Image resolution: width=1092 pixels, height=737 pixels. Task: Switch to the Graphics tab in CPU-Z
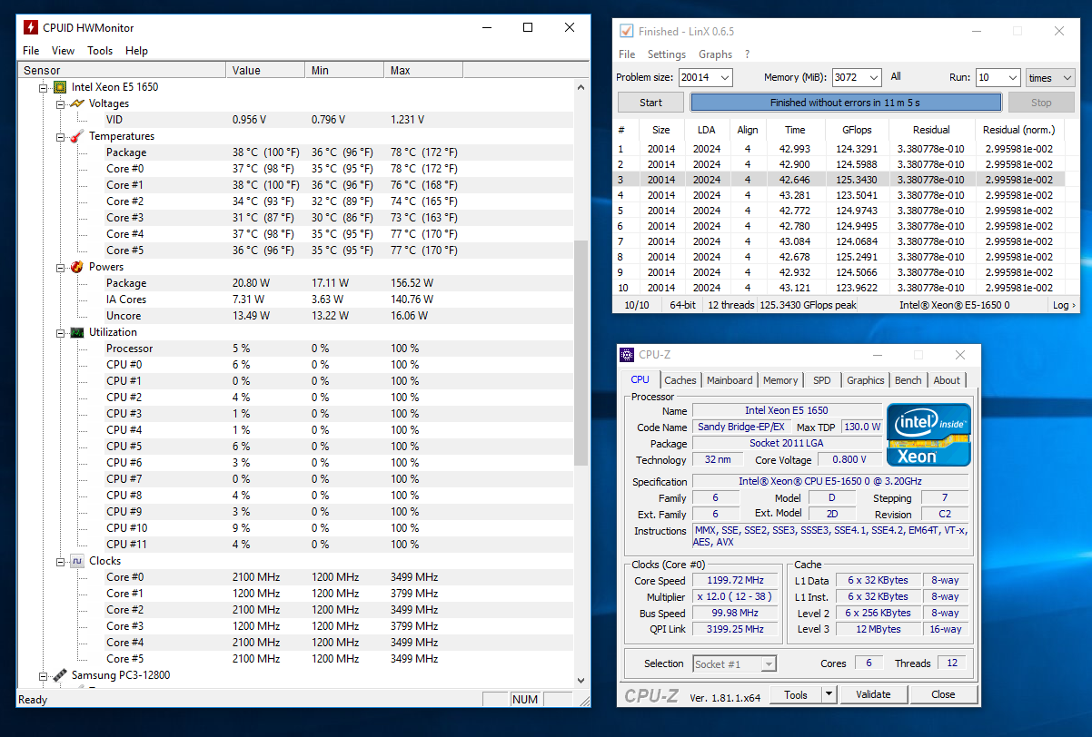(865, 380)
